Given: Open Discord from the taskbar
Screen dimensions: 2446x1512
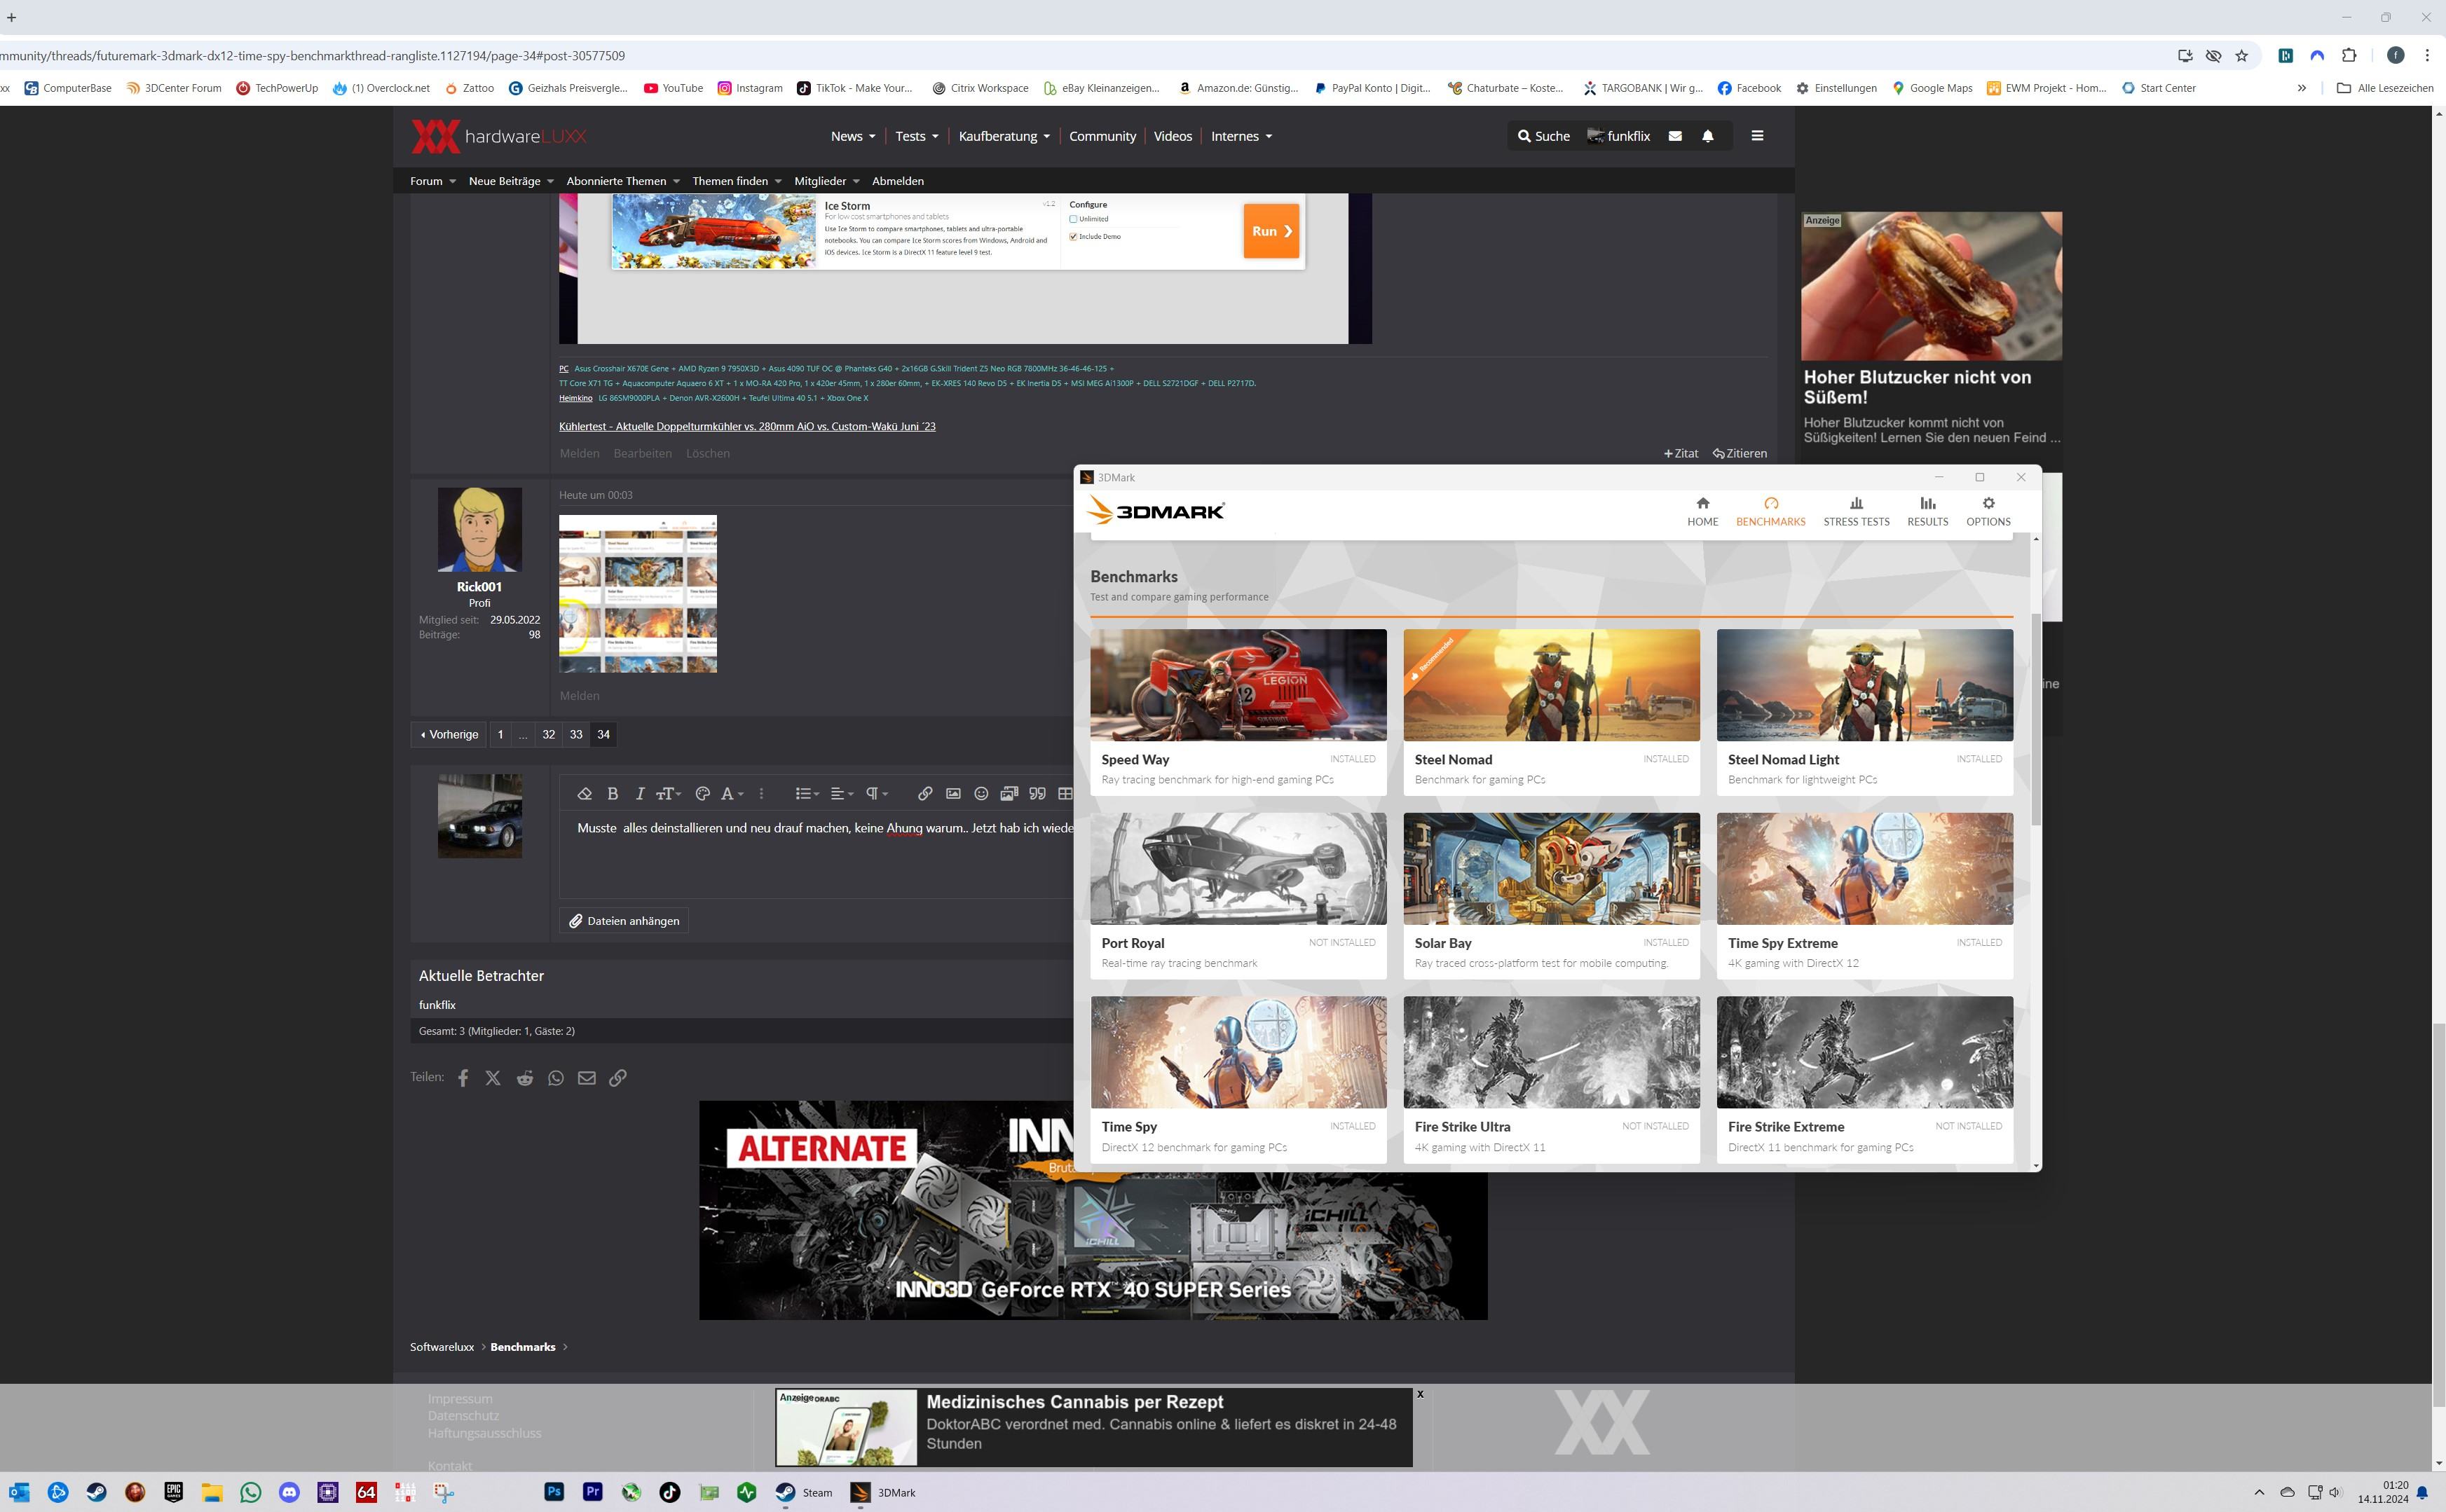Looking at the screenshot, I should click(289, 1492).
